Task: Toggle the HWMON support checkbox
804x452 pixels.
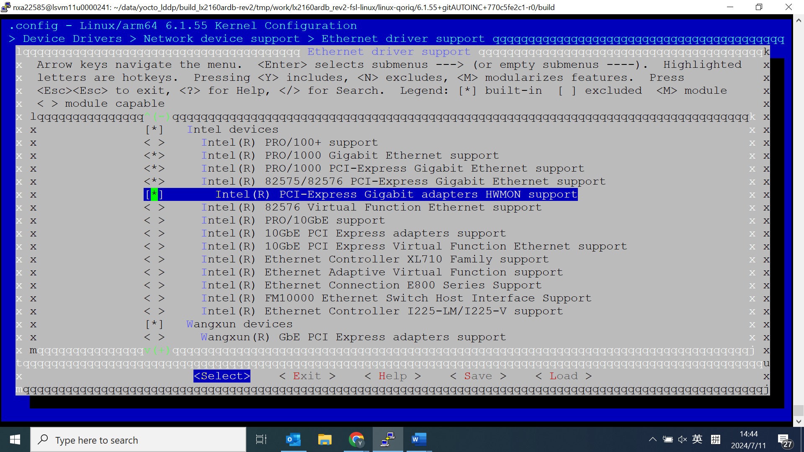Action: 154,195
